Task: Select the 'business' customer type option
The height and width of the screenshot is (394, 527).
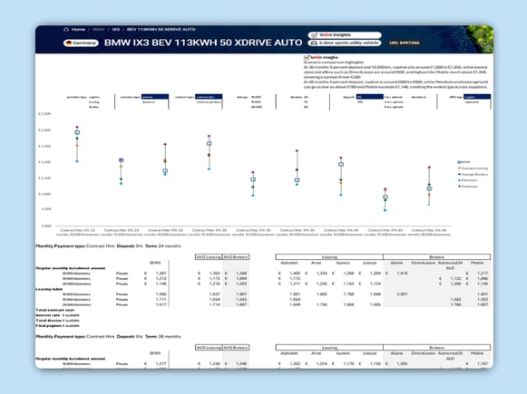Action: click(x=149, y=101)
